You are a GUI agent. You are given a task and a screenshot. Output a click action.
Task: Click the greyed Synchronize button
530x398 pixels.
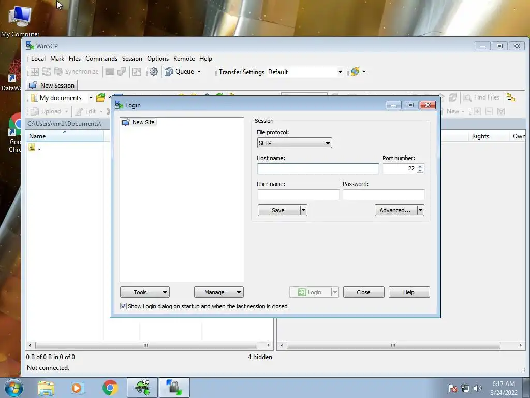pyautogui.click(x=77, y=72)
